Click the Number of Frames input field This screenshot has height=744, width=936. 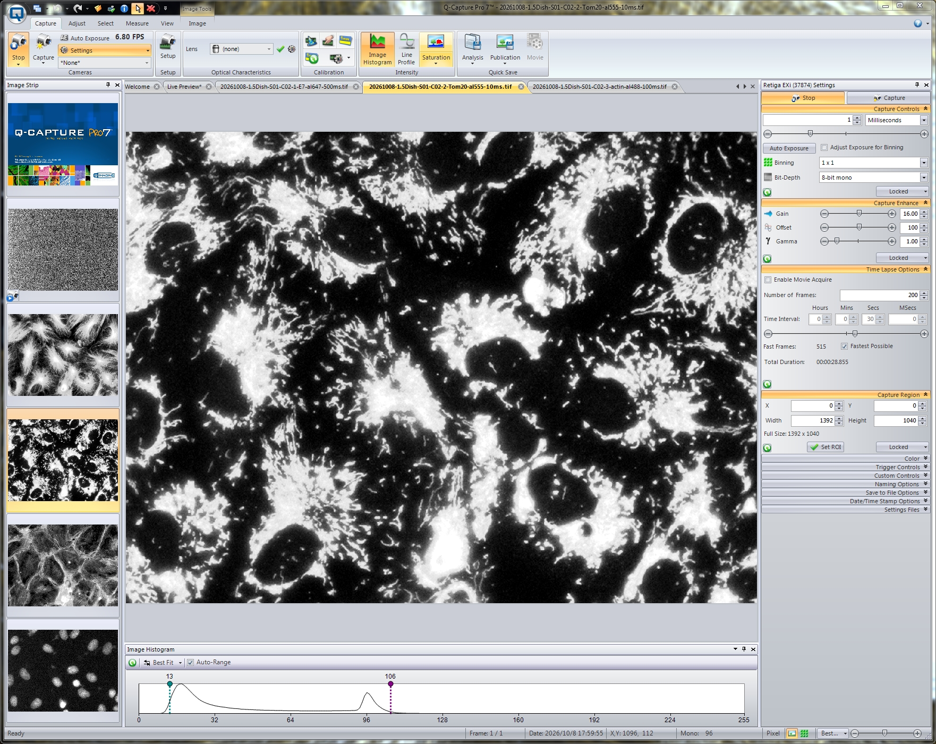(880, 295)
